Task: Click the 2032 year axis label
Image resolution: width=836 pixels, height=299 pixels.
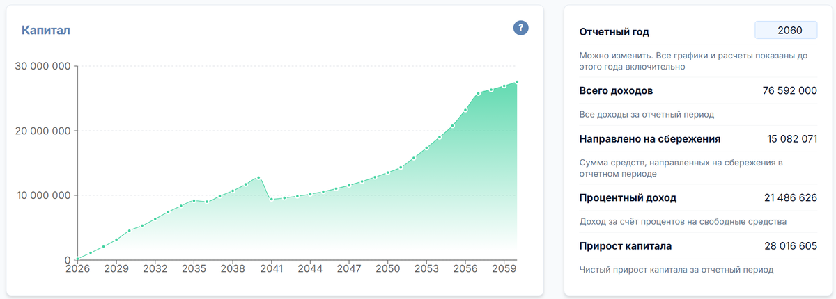Action: coord(155,269)
